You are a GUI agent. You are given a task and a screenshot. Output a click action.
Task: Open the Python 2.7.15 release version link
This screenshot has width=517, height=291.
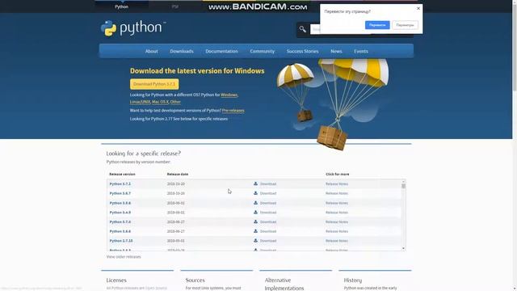point(121,241)
